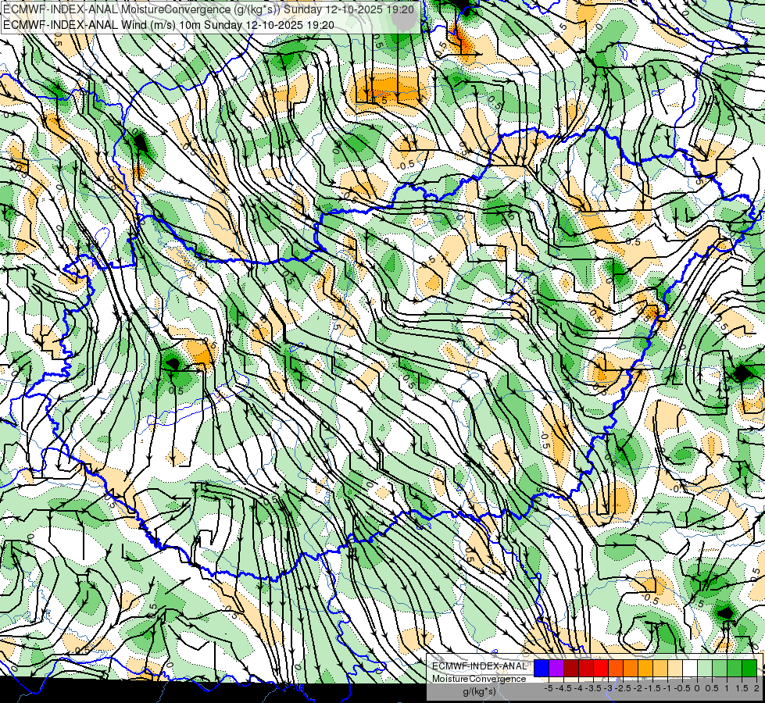Viewport: 765px width, 703px height.
Task: Click the palest green swatch right of white
Action: [705, 668]
